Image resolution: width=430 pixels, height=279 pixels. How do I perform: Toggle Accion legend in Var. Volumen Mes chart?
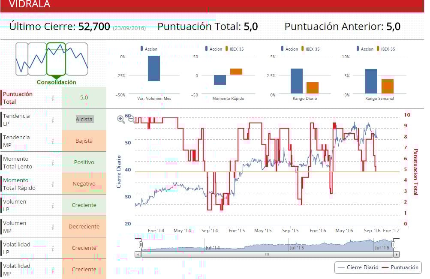point(149,49)
